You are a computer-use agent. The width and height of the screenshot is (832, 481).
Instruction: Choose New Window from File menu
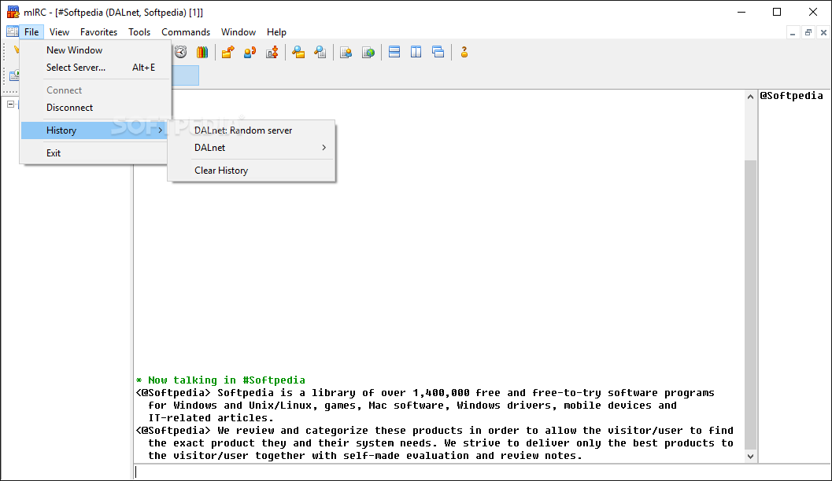pyautogui.click(x=95, y=50)
